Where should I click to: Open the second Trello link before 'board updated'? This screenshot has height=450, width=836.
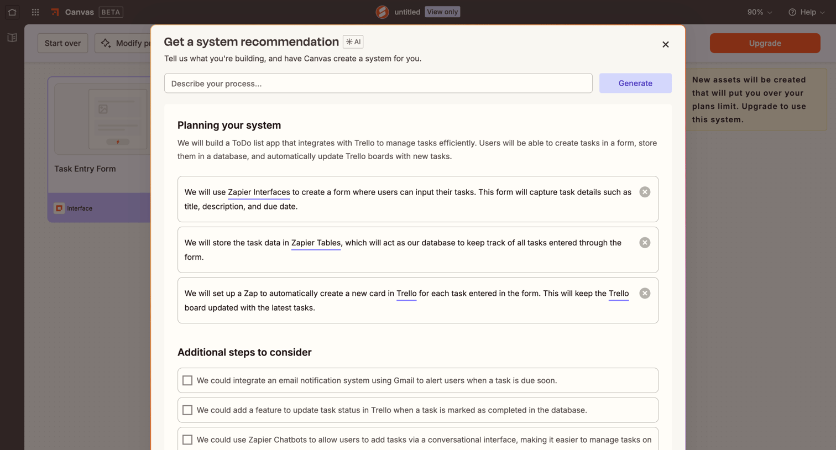[x=619, y=294]
